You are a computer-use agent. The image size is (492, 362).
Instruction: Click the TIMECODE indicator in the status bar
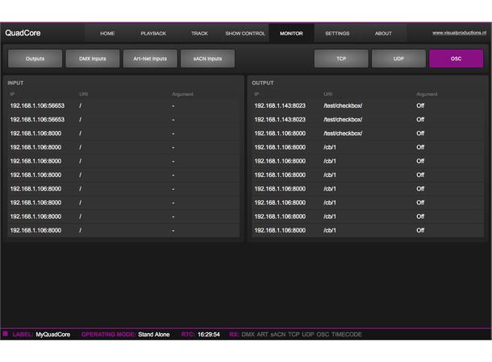348,334
